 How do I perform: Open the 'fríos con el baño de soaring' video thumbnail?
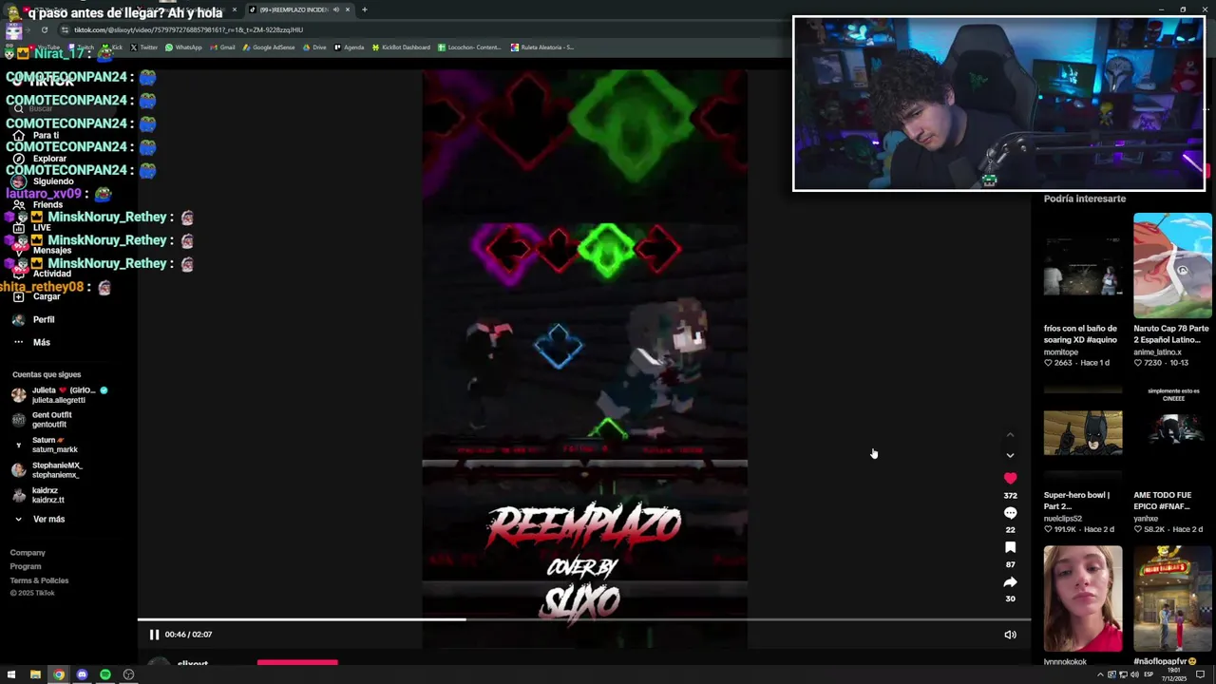[x=1083, y=266]
